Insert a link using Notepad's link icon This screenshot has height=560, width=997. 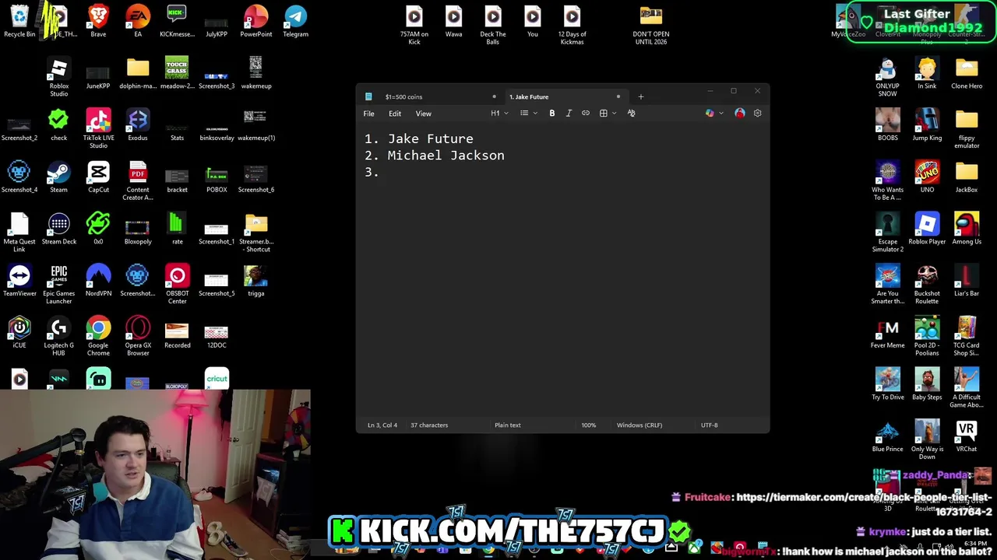[x=586, y=114]
